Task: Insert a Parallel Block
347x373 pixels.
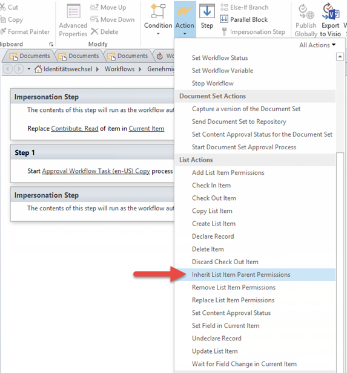Action: point(244,19)
